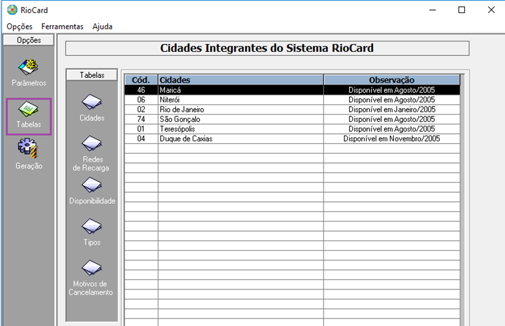The image size is (505, 326).
Task: Sort by the Cód. column header
Action: [141, 80]
